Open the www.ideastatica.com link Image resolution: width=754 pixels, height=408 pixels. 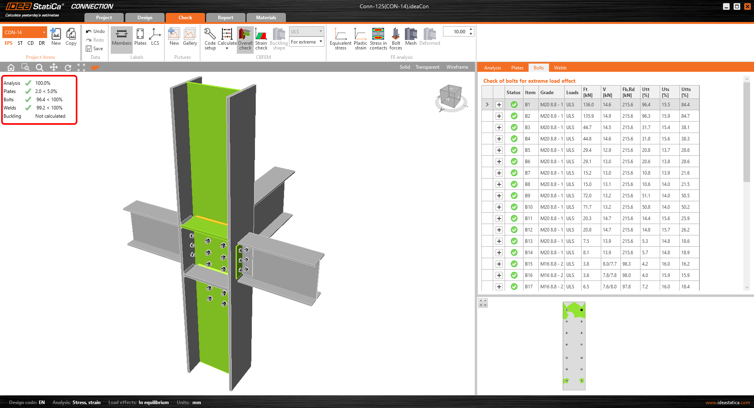pos(727,403)
